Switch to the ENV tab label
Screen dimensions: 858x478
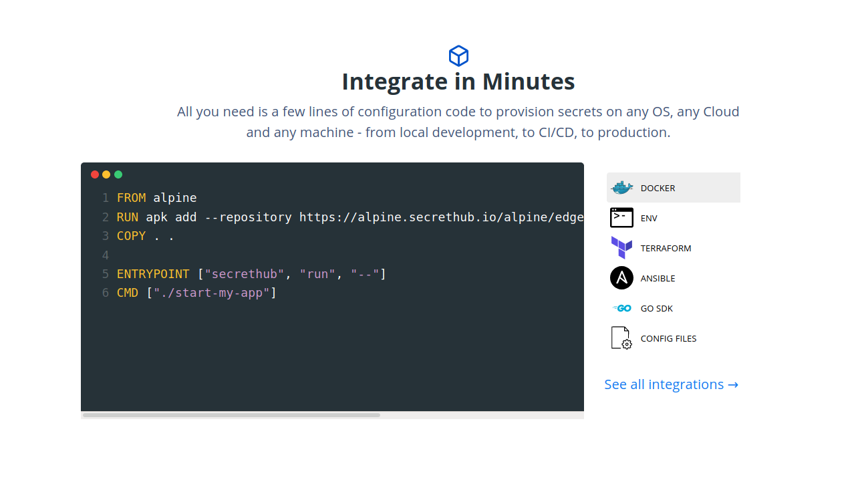tap(649, 218)
